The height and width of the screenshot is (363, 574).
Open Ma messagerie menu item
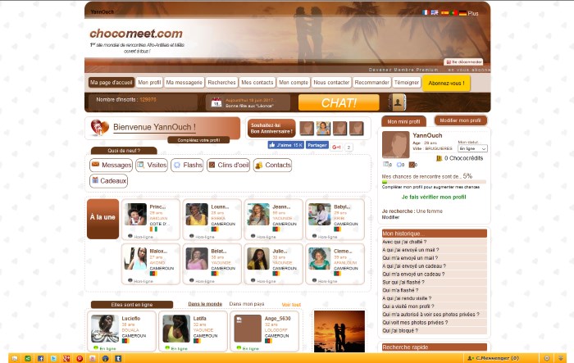pos(184,82)
